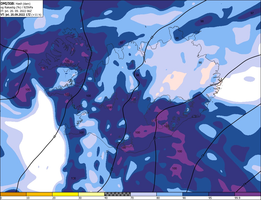The height and width of the screenshot is (200, 261).
Task: Click the gray checkered 40–70 legend swatch
Action: coord(117,194)
